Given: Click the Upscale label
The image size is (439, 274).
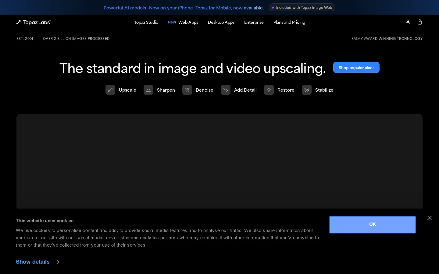Looking at the screenshot, I should click(127, 90).
